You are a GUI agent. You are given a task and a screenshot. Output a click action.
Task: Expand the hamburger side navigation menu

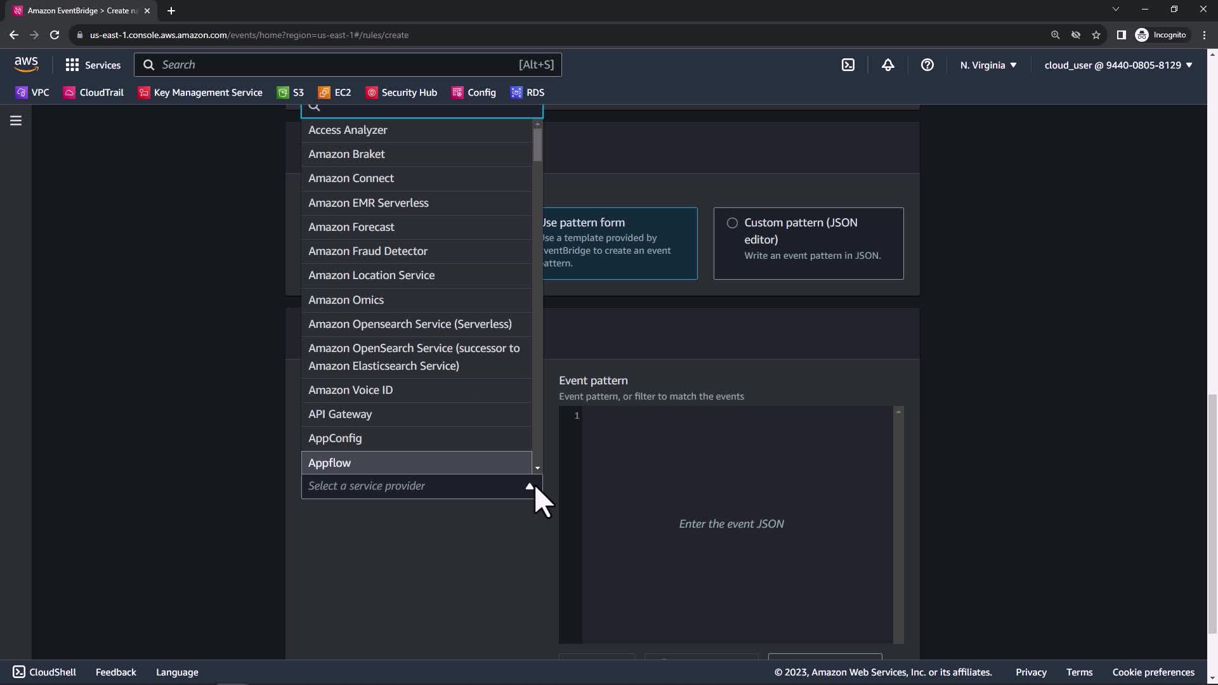point(16,121)
